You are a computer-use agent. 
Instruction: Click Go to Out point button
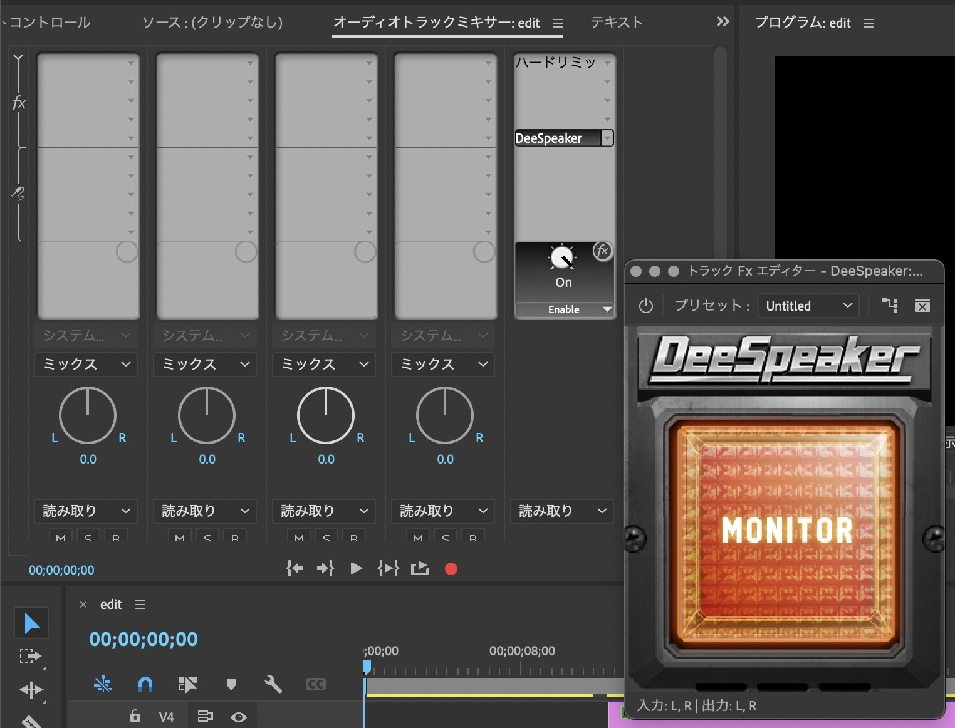point(326,568)
